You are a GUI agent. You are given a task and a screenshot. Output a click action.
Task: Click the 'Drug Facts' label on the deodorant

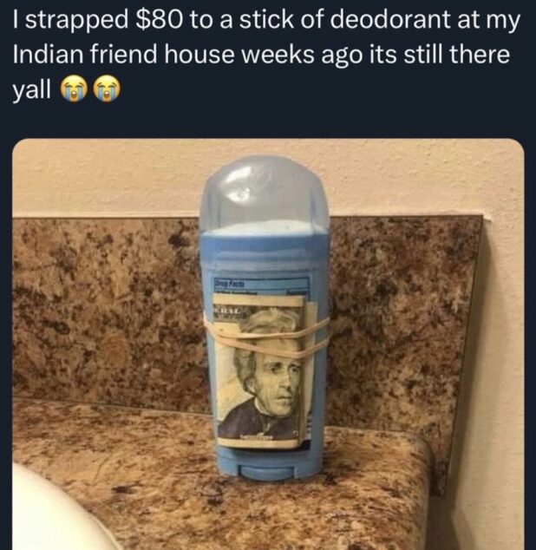pos(229,283)
